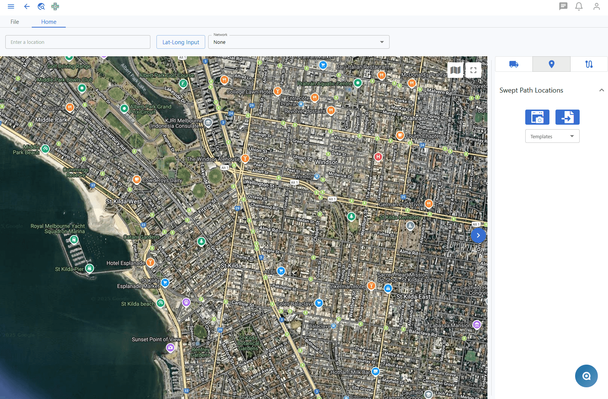Click the Albert Park Grand Prix Circuit marker
608x399 pixels.
pos(124,109)
